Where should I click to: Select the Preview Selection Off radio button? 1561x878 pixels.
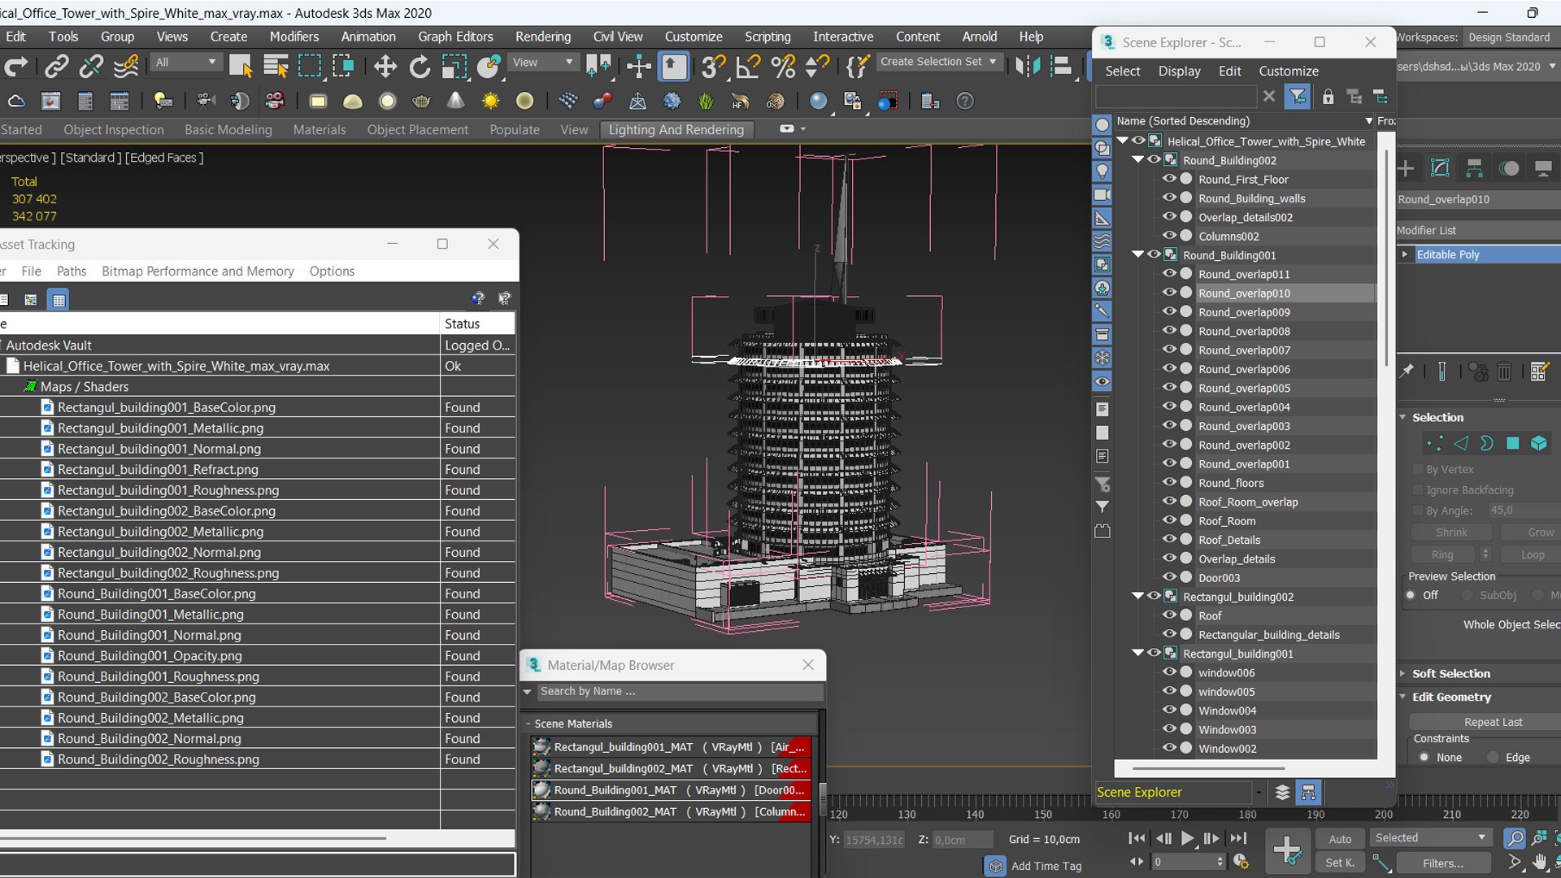click(x=1411, y=595)
